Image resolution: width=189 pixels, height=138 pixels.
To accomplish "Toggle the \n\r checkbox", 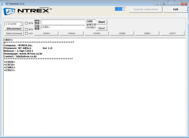I will tap(26, 33).
